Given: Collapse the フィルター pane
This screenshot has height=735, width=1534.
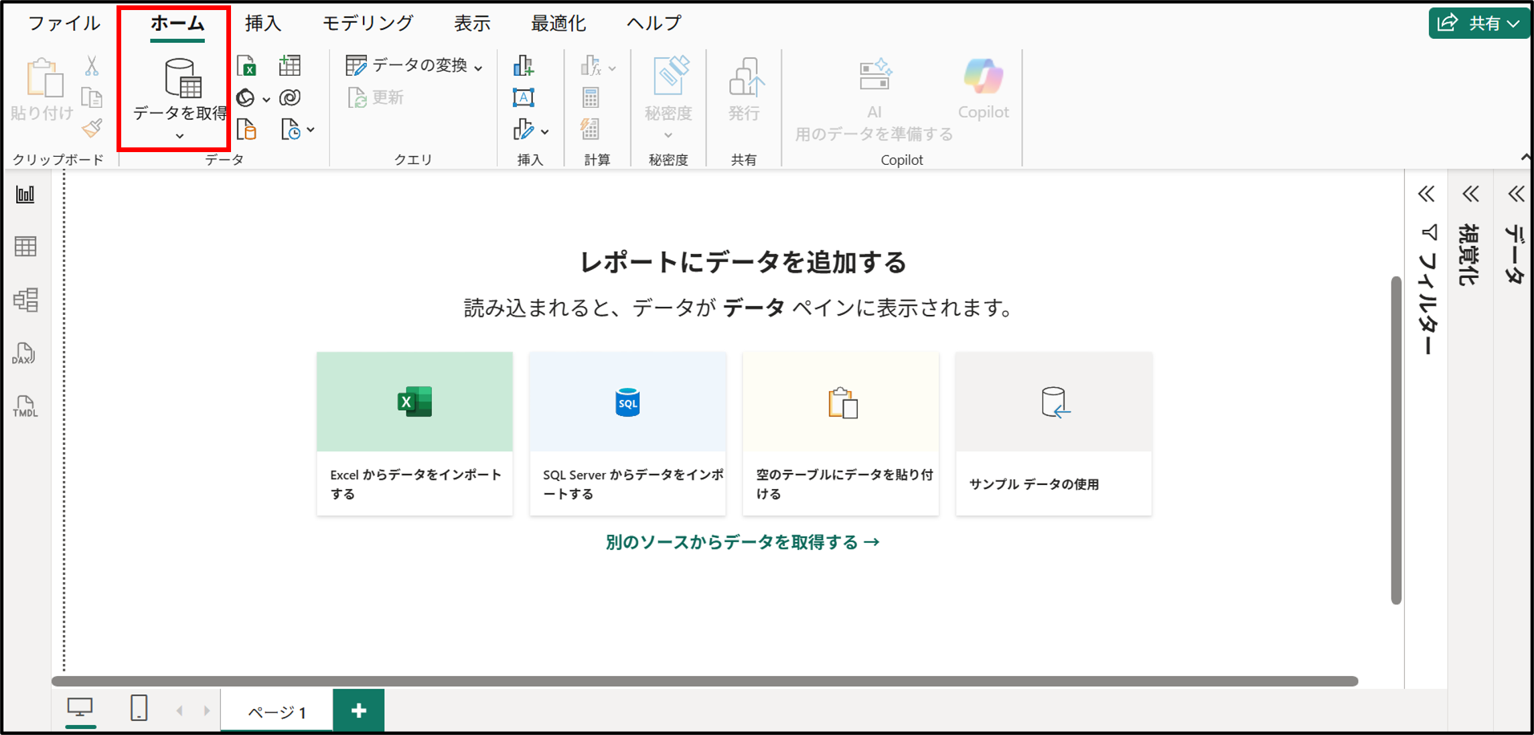Looking at the screenshot, I should tap(1426, 194).
